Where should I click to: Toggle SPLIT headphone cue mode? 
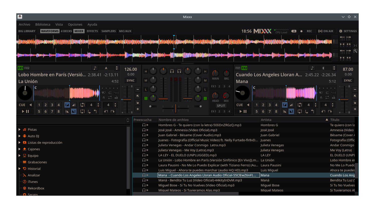click(221, 106)
